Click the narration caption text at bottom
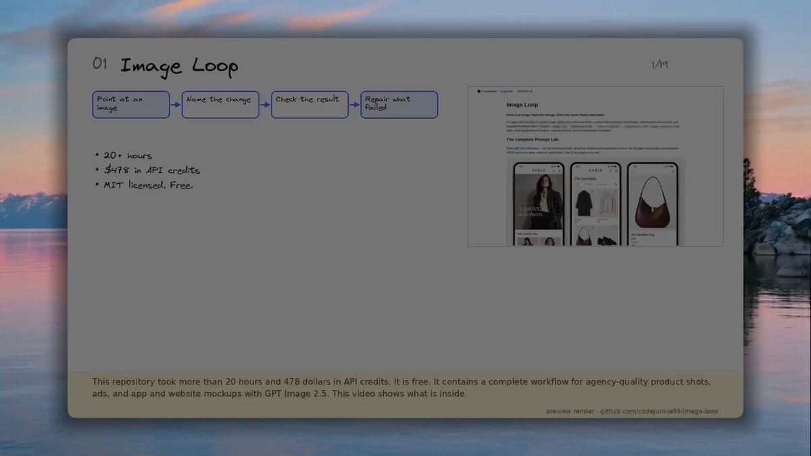This screenshot has height=456, width=811. 401,388
